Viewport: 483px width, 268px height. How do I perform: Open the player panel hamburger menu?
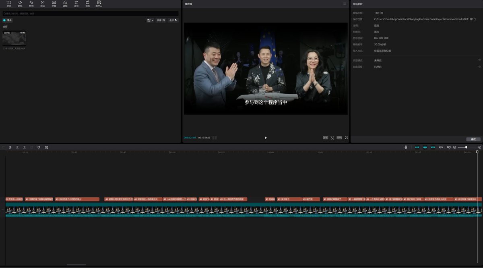click(x=345, y=4)
